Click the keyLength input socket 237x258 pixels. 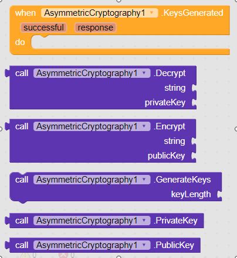click(219, 194)
